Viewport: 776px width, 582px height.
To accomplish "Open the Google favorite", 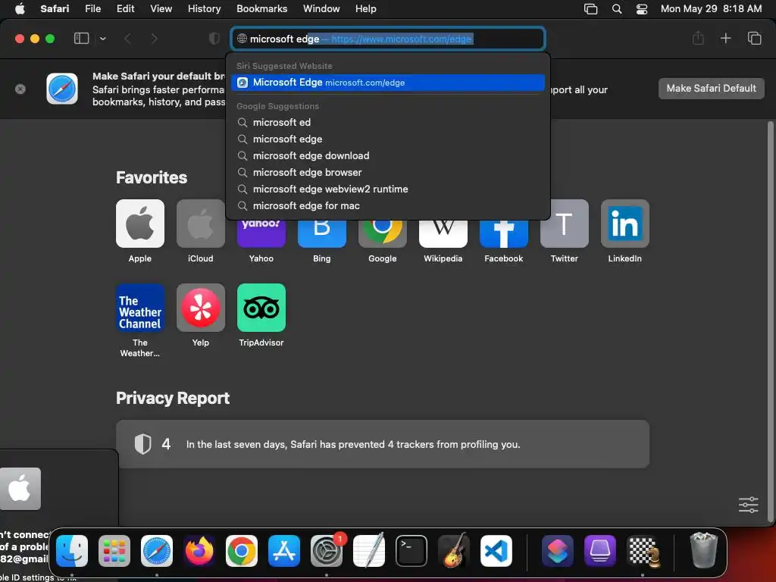I will (383, 233).
